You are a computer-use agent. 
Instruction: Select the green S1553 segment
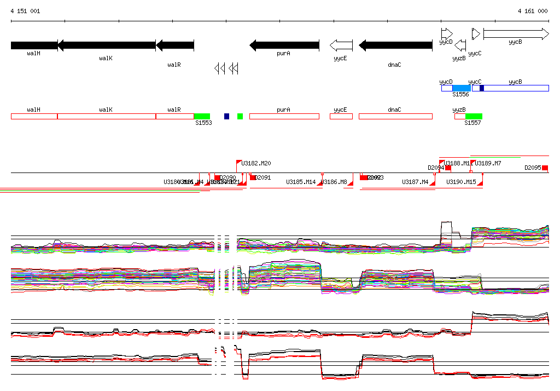202,116
